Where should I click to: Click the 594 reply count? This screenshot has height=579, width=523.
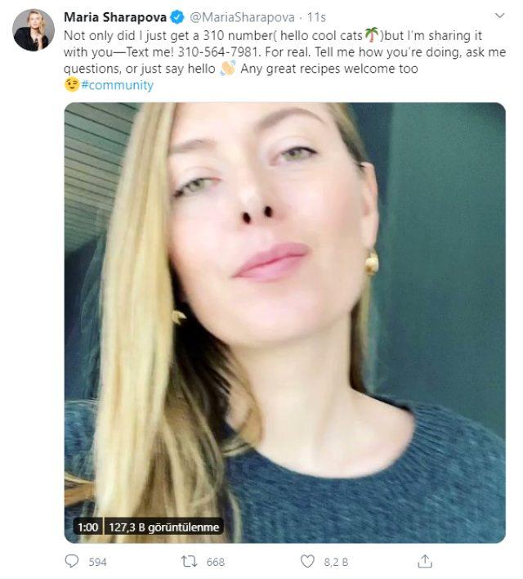(97, 562)
